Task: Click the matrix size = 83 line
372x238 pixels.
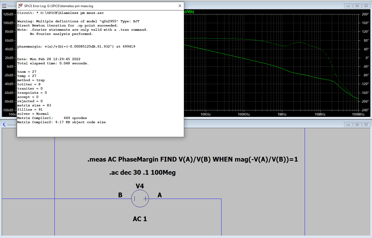Action: 34,105
